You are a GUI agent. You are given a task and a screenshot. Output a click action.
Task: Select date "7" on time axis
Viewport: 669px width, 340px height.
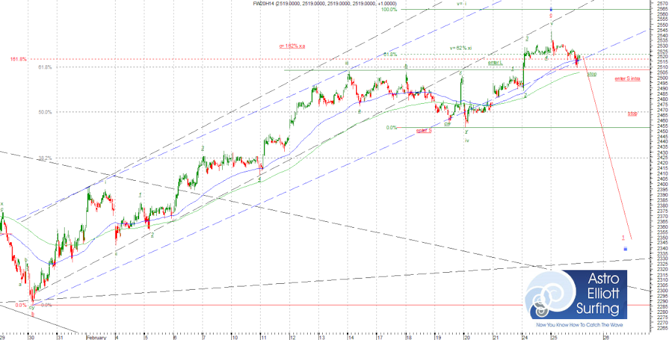click(204, 337)
